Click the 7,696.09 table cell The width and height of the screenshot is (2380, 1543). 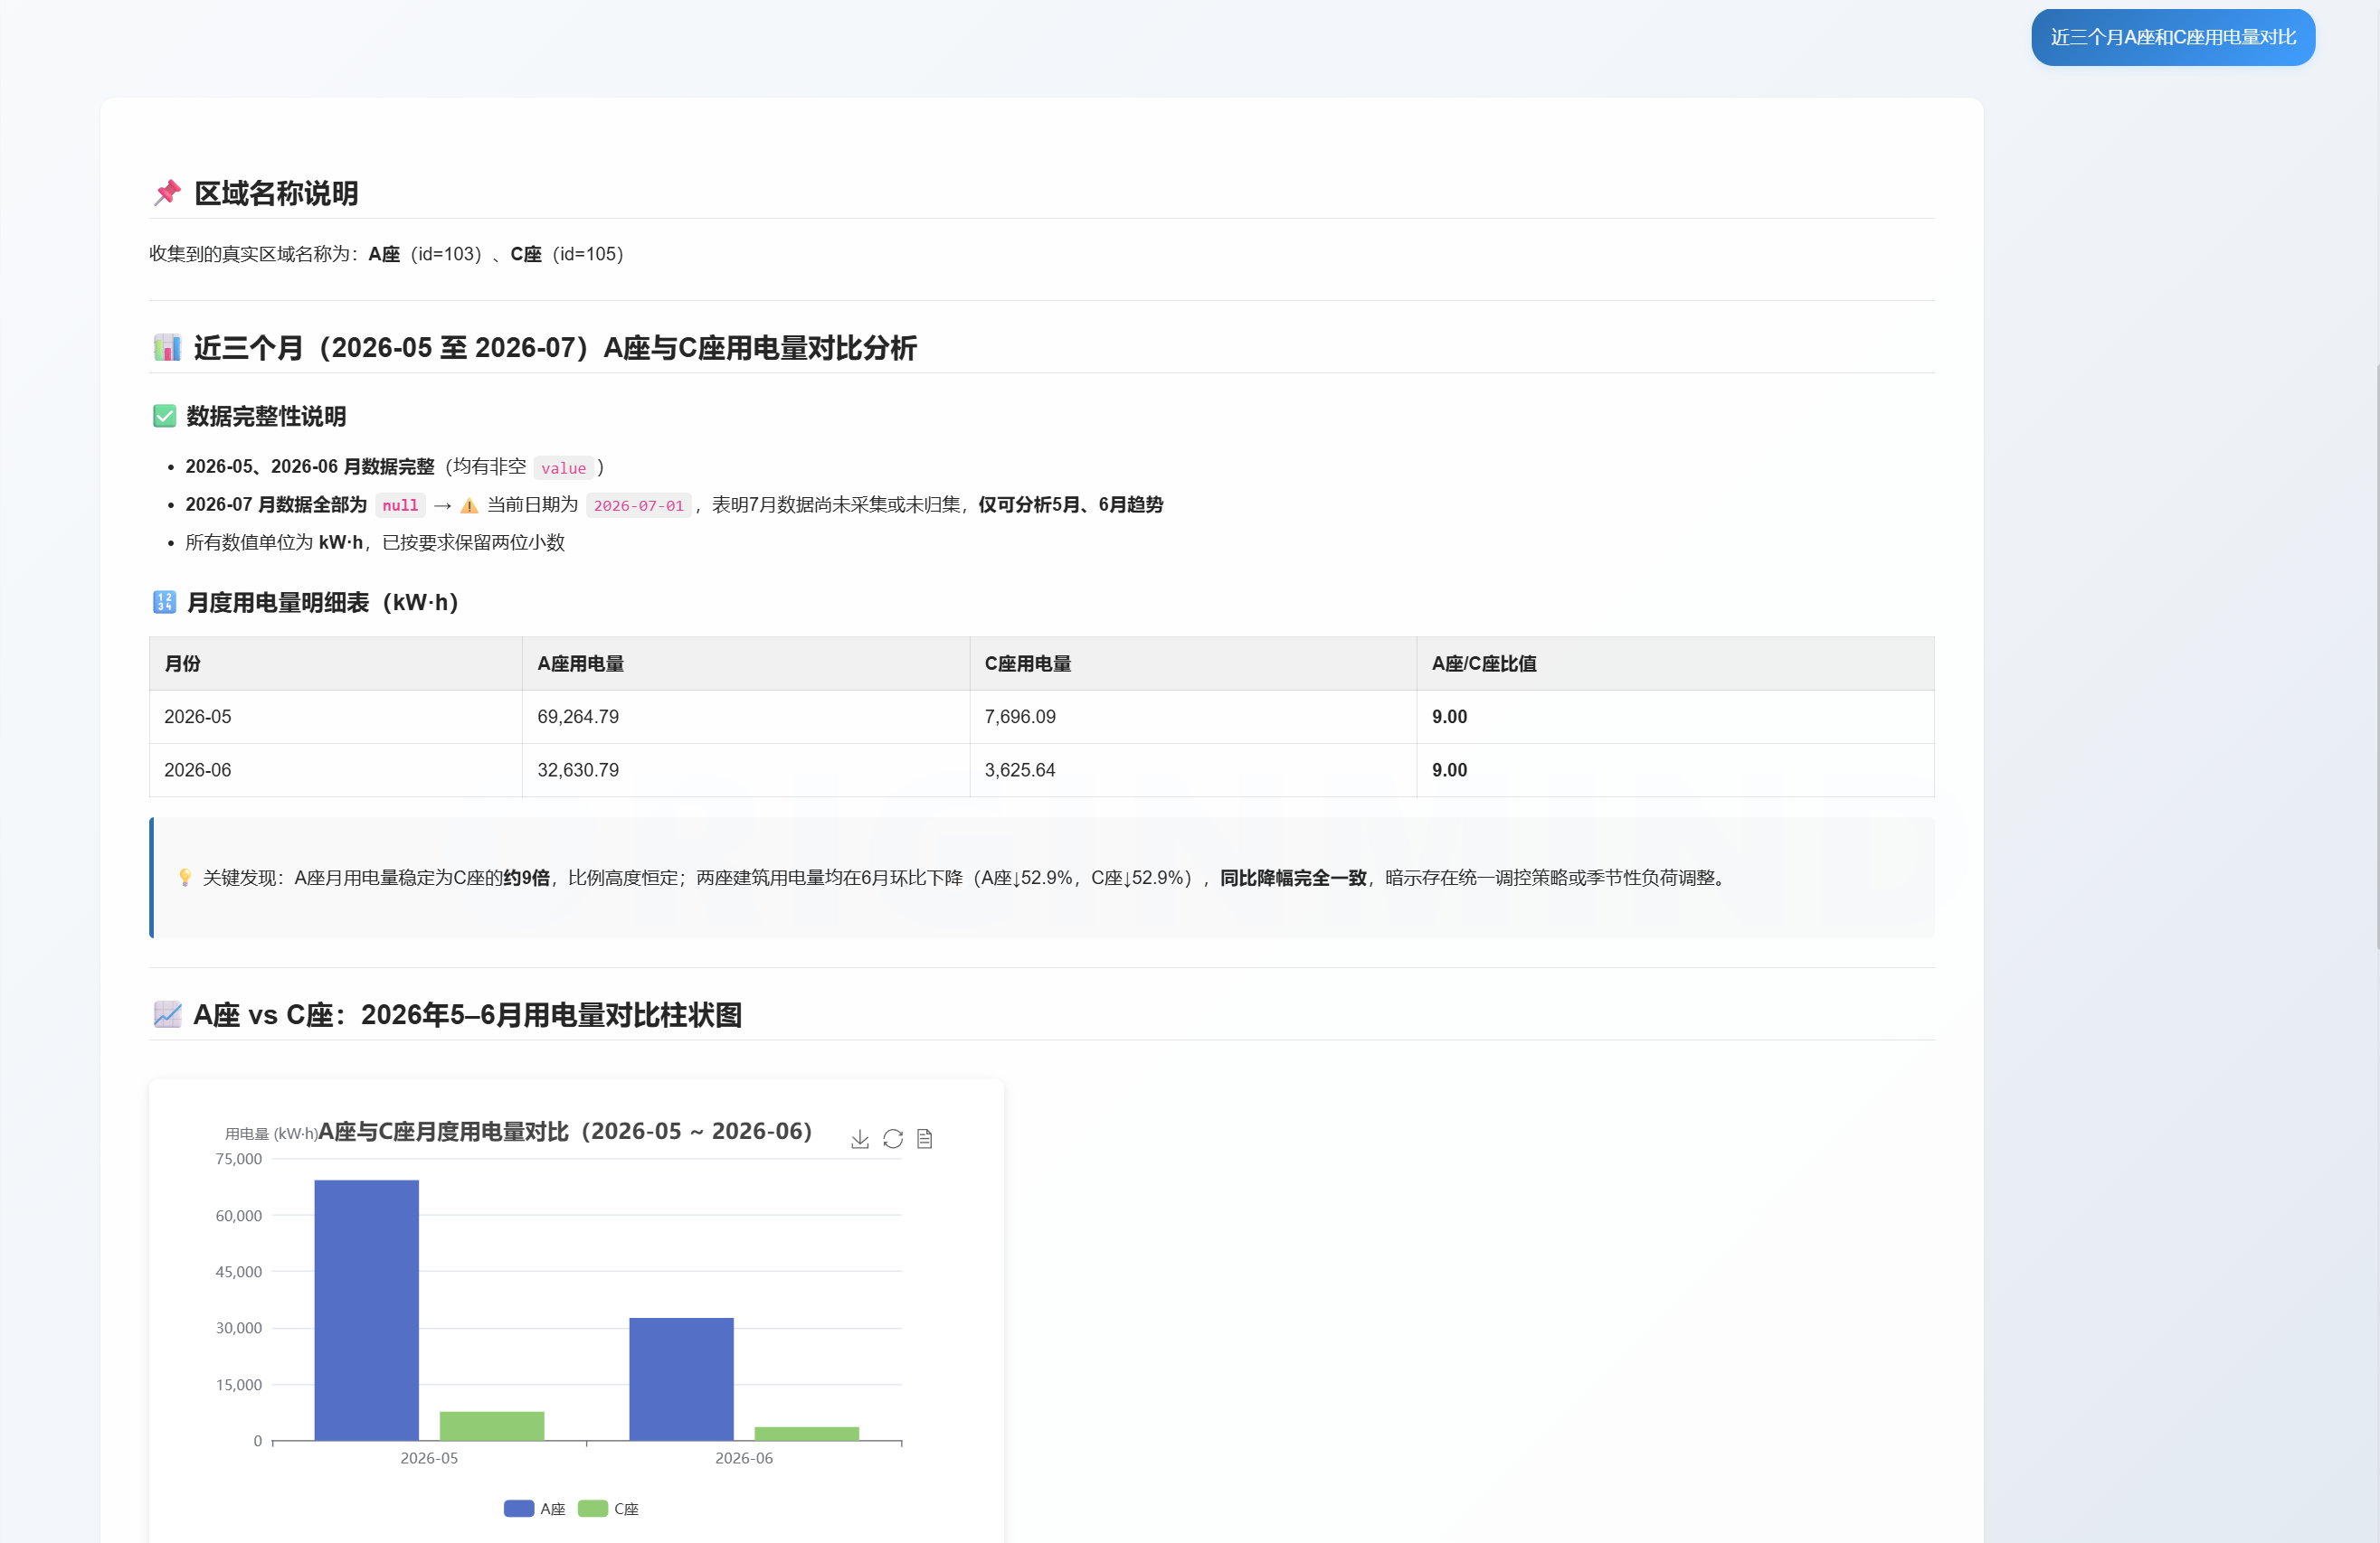pyautogui.click(x=1193, y=717)
